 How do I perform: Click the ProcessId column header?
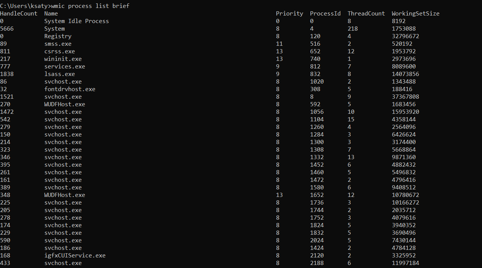[x=325, y=14]
